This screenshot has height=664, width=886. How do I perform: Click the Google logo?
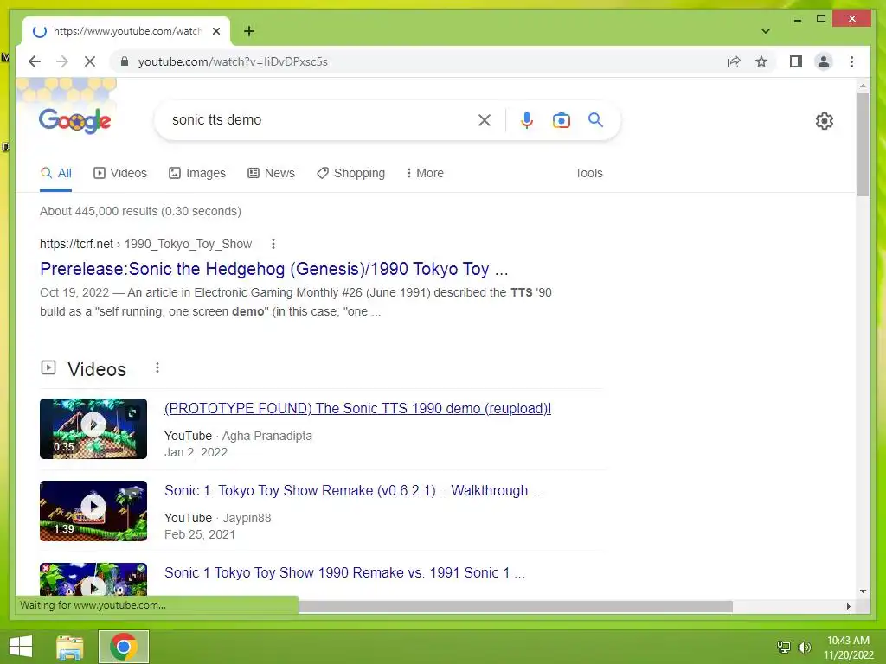coord(74,119)
